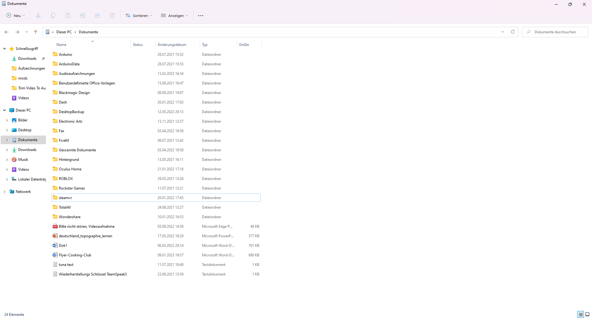Image resolution: width=592 pixels, height=318 pixels.
Task: Click Dieser PC in address breadcrumb
Action: pyautogui.click(x=64, y=32)
